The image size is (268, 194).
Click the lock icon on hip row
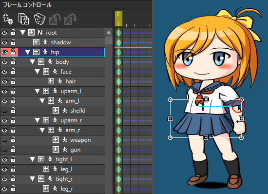13,52
